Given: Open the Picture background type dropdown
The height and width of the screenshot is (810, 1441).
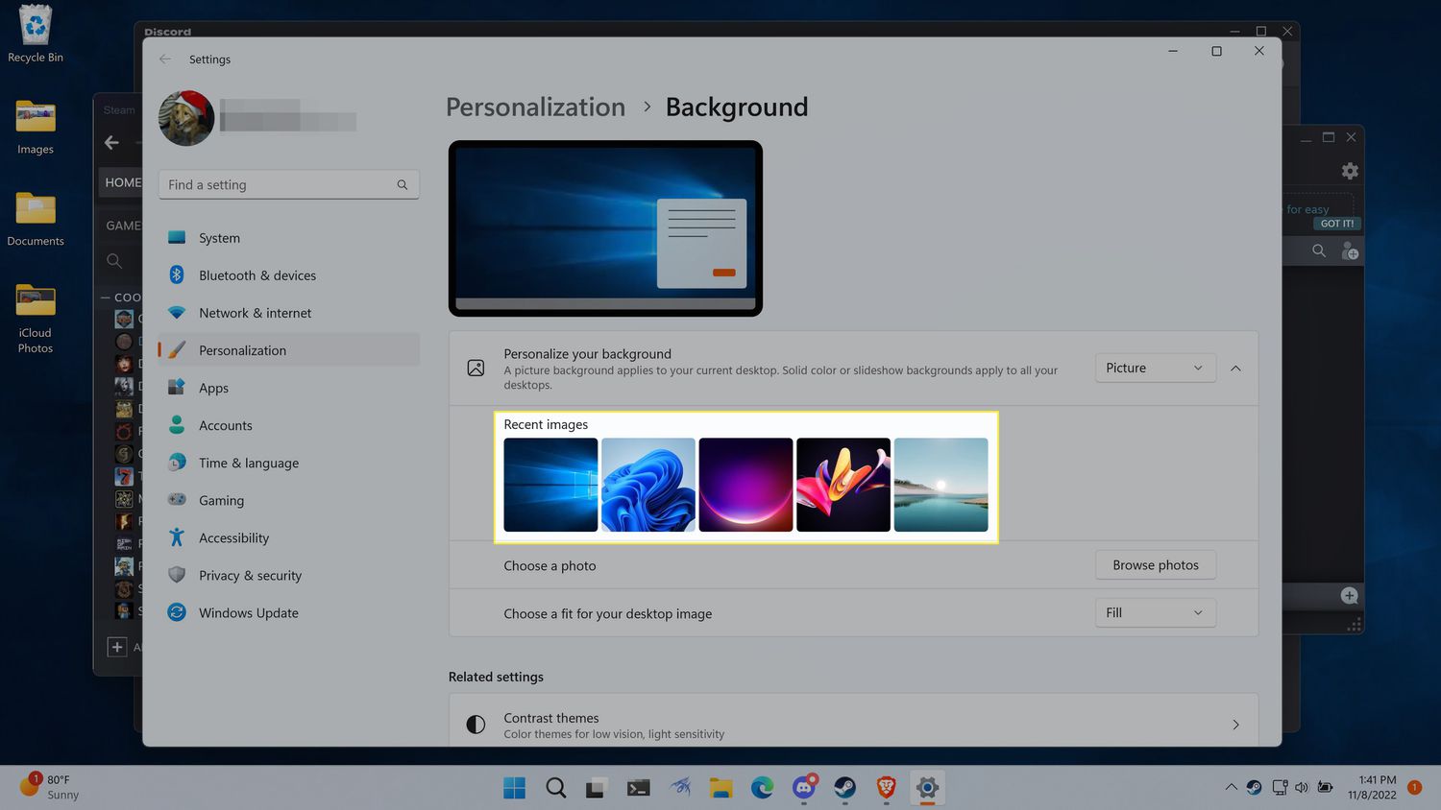Looking at the screenshot, I should coord(1155,369).
